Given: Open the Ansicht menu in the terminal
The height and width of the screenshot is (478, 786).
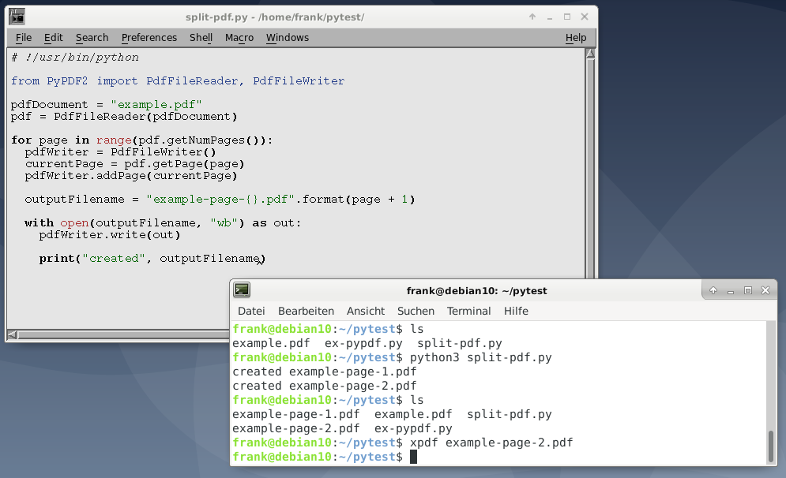Looking at the screenshot, I should tap(365, 311).
